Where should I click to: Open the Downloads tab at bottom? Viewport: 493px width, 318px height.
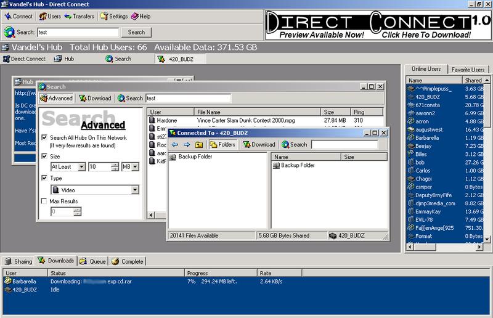pos(56,261)
